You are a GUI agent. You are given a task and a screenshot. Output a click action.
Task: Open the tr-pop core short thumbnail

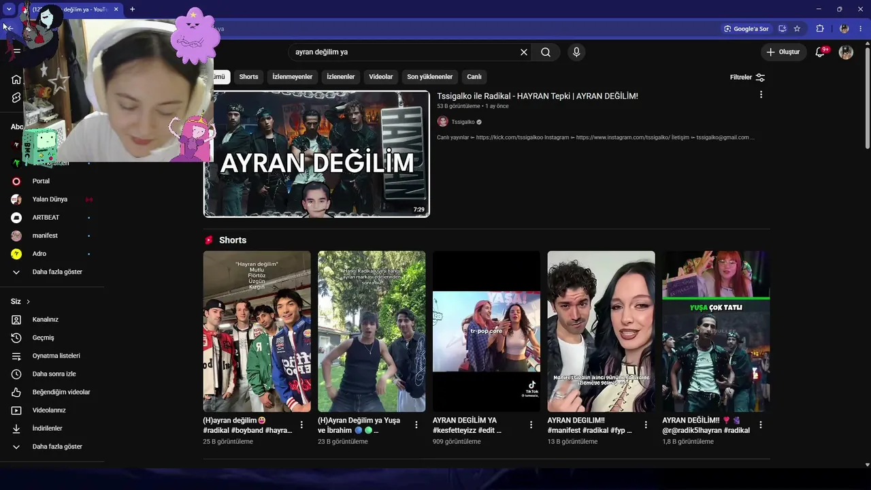[487, 331]
